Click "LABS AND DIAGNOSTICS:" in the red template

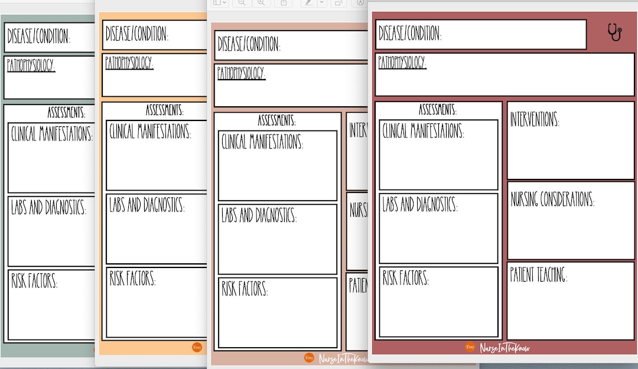coord(420,204)
